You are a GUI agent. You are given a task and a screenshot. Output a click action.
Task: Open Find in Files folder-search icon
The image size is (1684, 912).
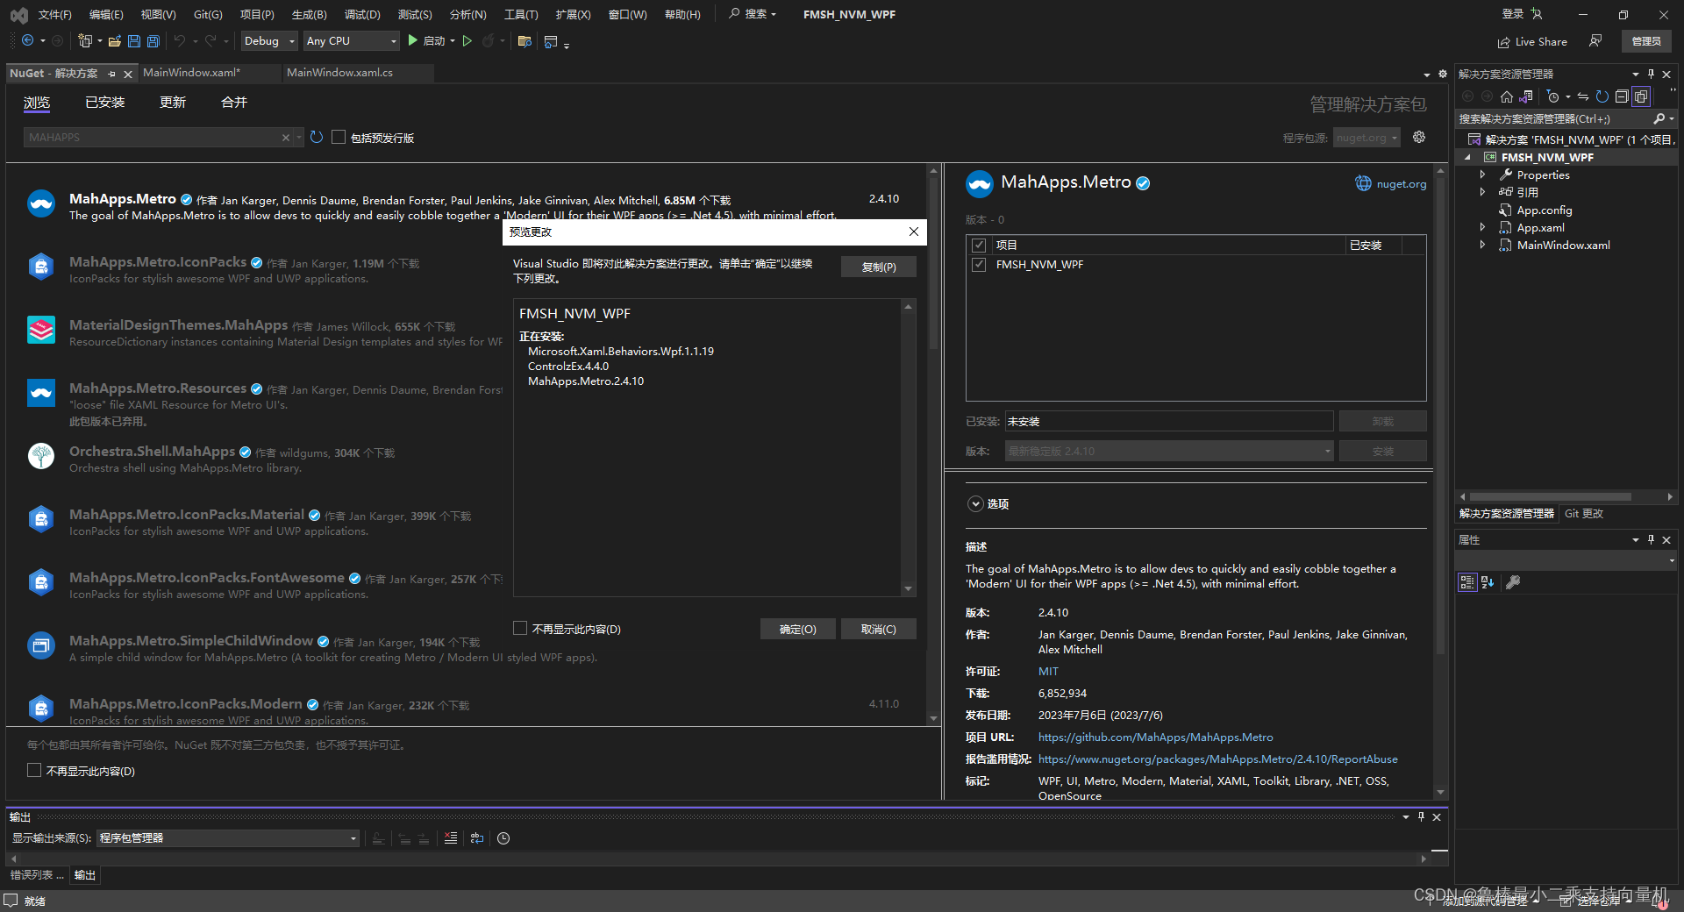coord(524,41)
